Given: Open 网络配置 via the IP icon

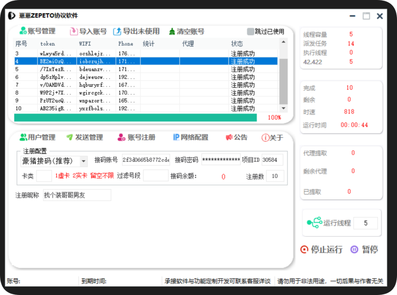Looking at the screenshot, I should (176, 137).
